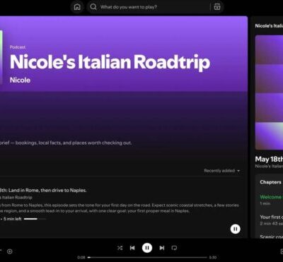Toggle the repeat button
Image resolution: width=283 pixels, height=262 pixels.
(x=174, y=248)
